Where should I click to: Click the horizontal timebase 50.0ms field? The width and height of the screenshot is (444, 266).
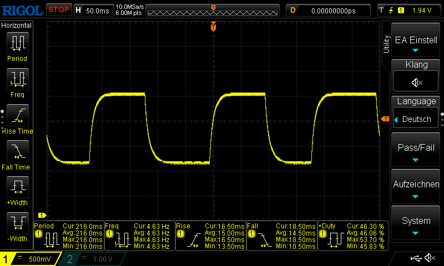point(92,10)
